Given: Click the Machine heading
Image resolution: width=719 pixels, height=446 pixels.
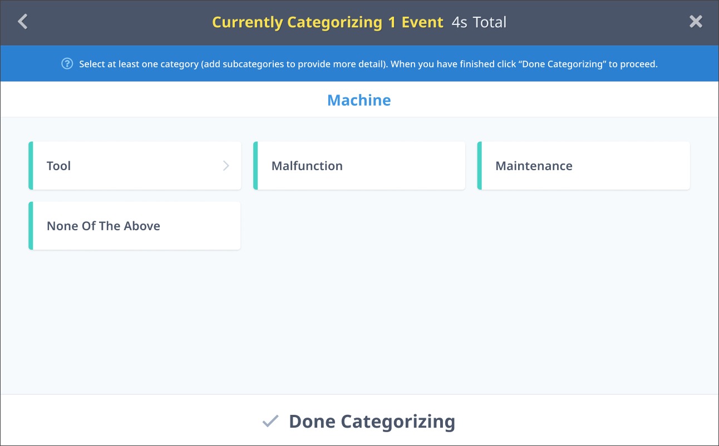Looking at the screenshot, I should pyautogui.click(x=359, y=100).
